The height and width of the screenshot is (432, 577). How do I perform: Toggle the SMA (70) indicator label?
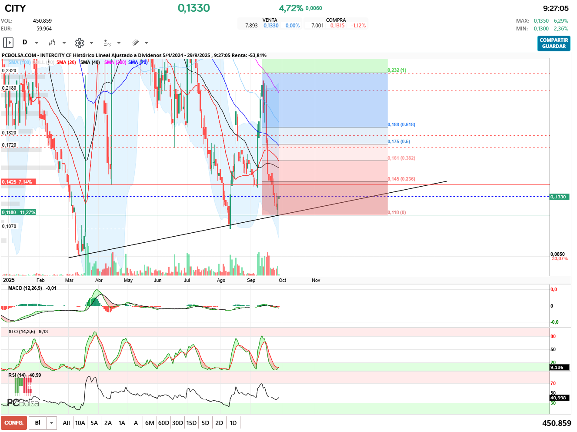tap(138, 62)
